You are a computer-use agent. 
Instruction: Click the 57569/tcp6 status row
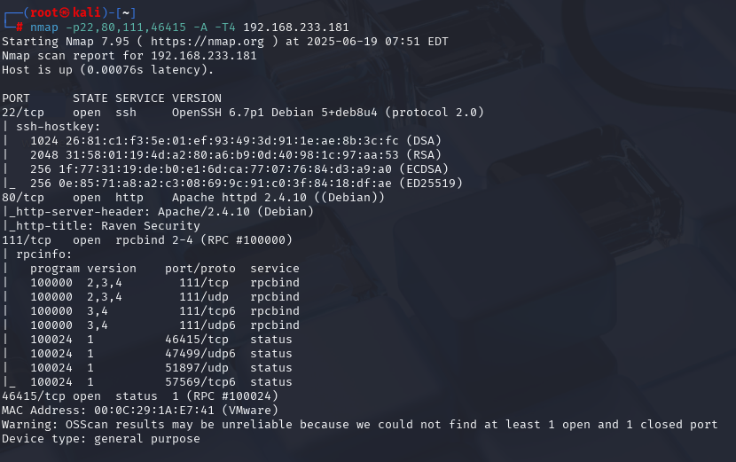pyautogui.click(x=161, y=381)
